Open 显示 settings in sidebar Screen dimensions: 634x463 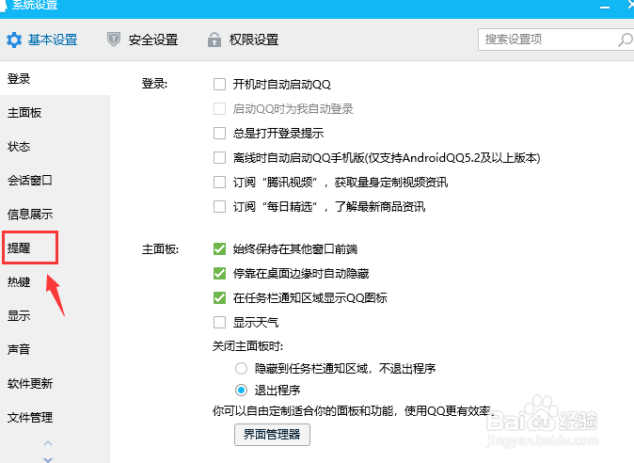55,316
